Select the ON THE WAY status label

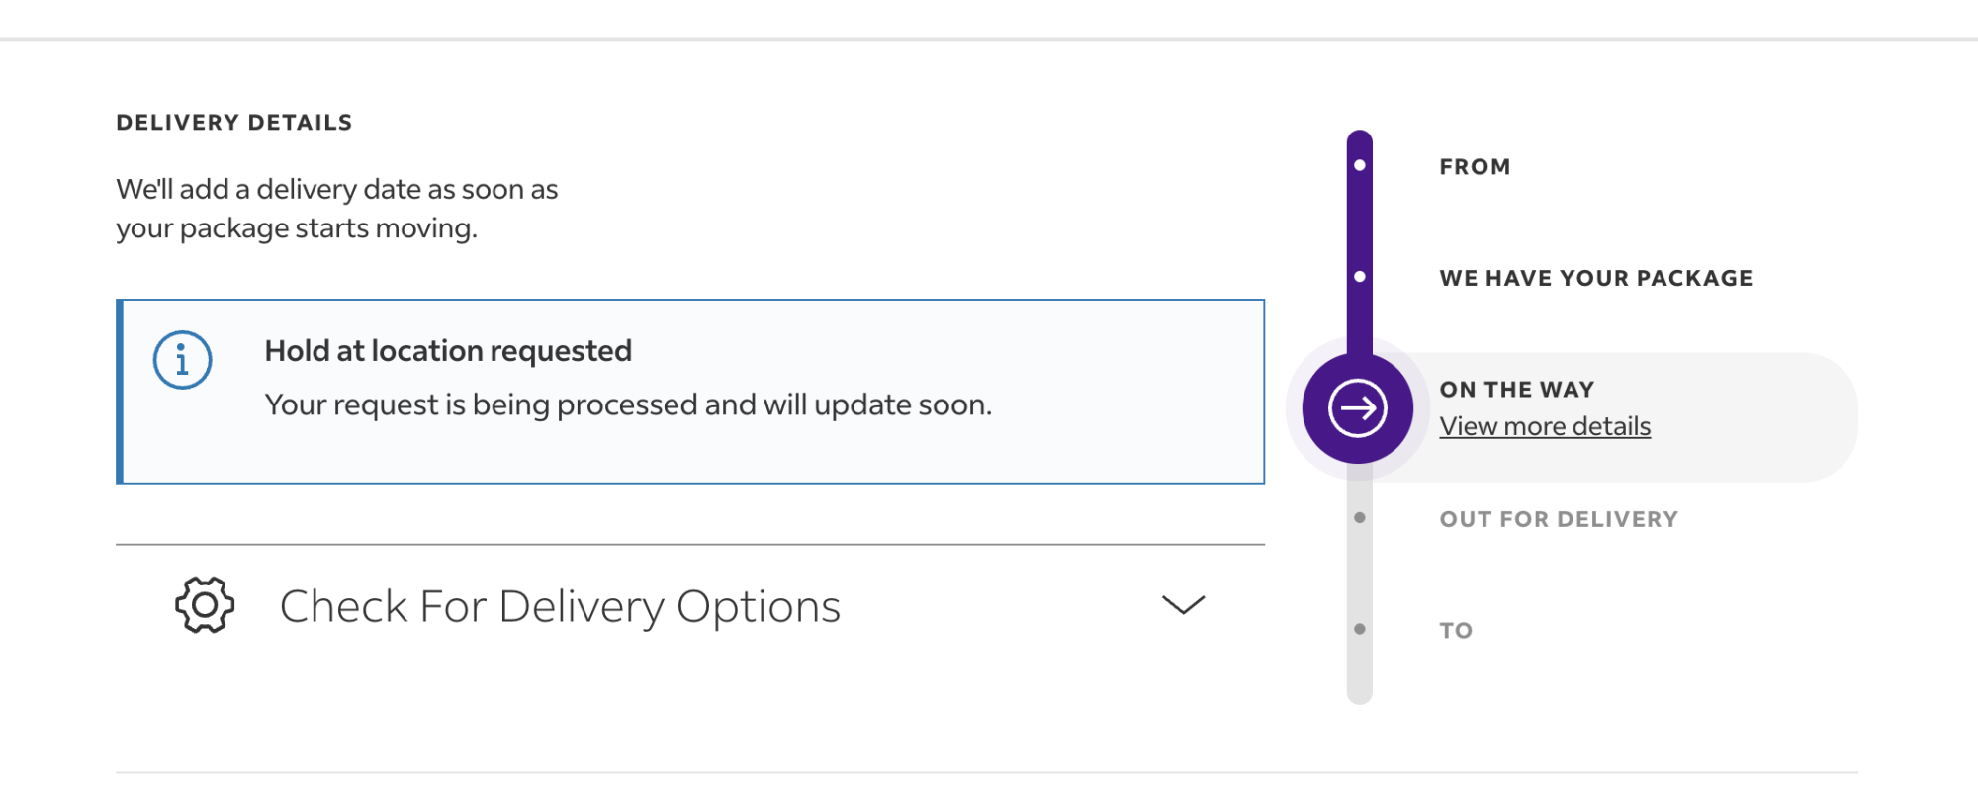[1516, 390]
